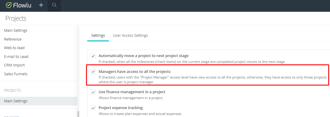Uncheck Managers have access to all projects

click(93, 72)
